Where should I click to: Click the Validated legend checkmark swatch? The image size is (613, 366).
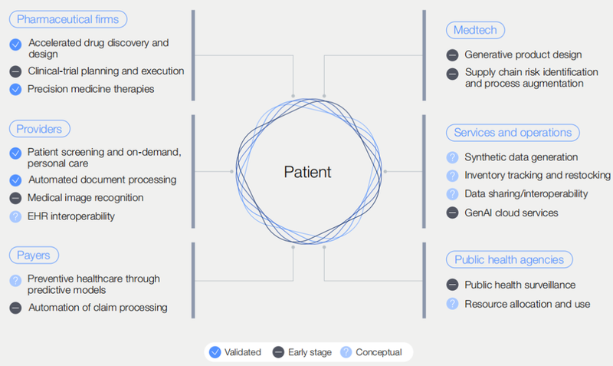click(217, 352)
